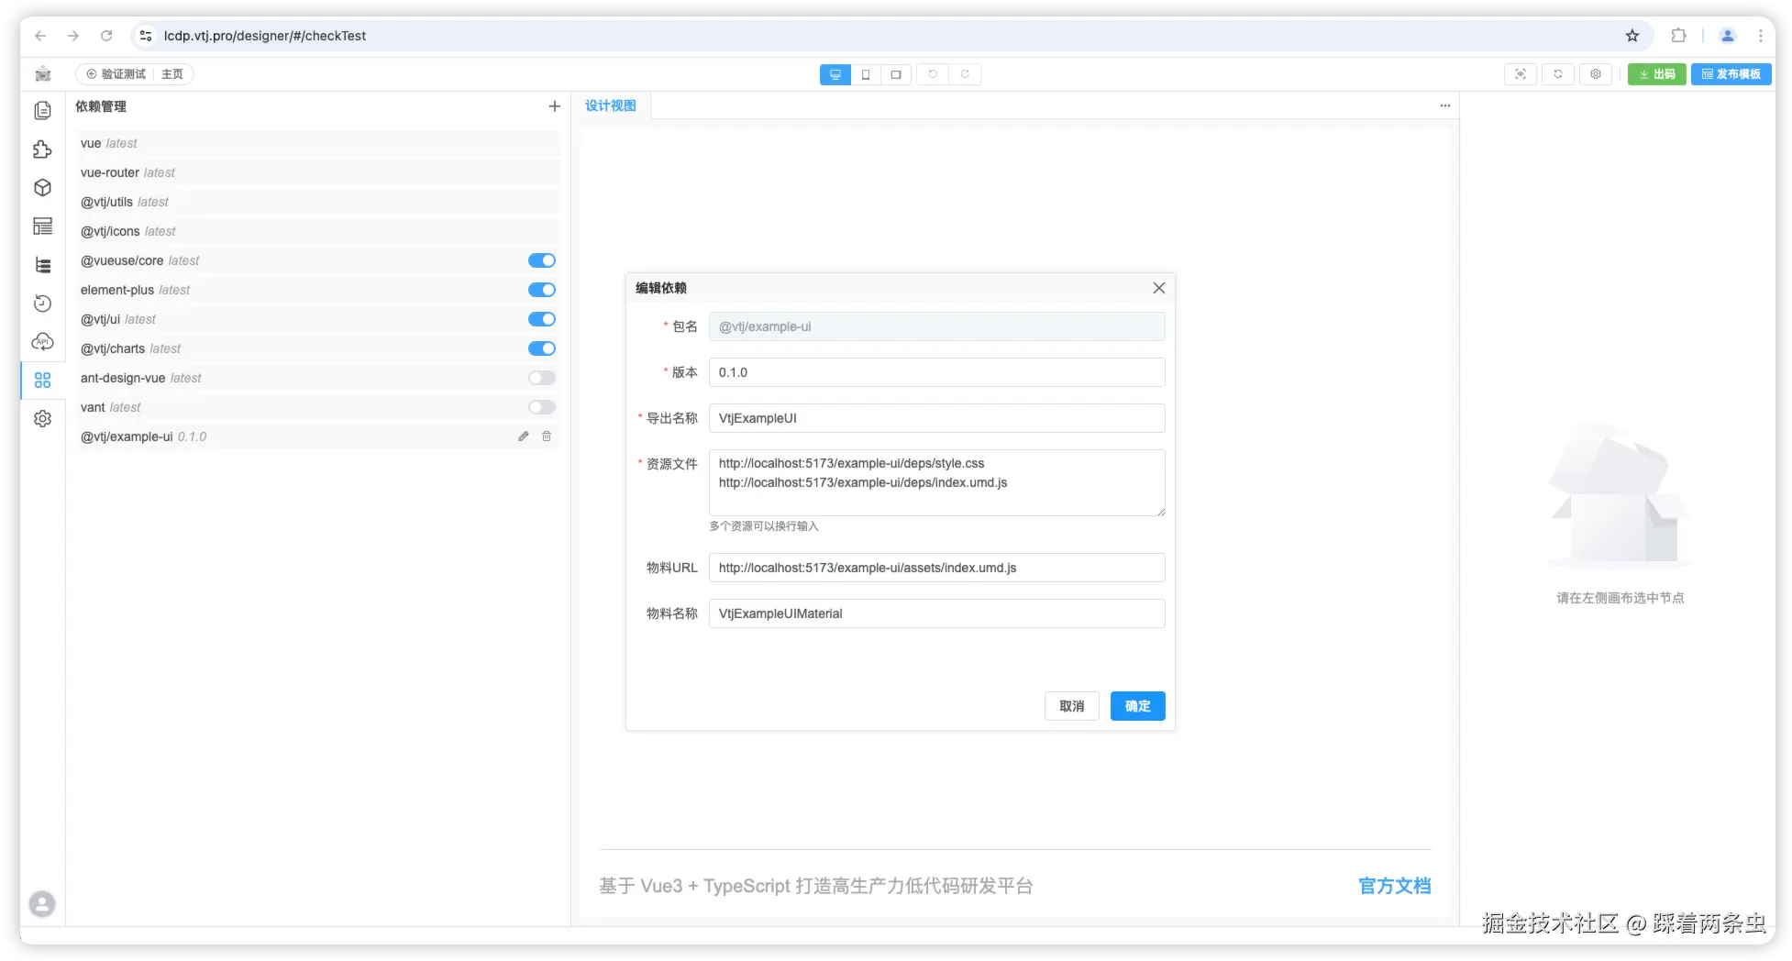Click the 物料URL input field
Viewport: 1792px width, 961px height.
tap(937, 568)
